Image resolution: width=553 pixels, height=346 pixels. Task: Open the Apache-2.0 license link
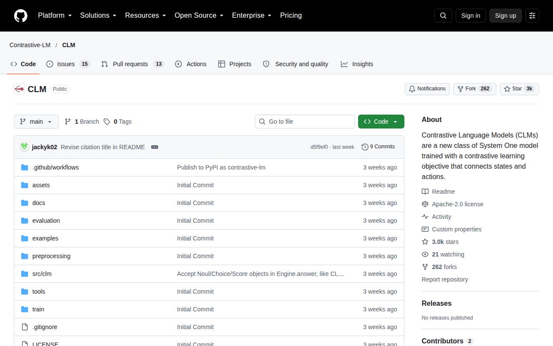tap(458, 204)
